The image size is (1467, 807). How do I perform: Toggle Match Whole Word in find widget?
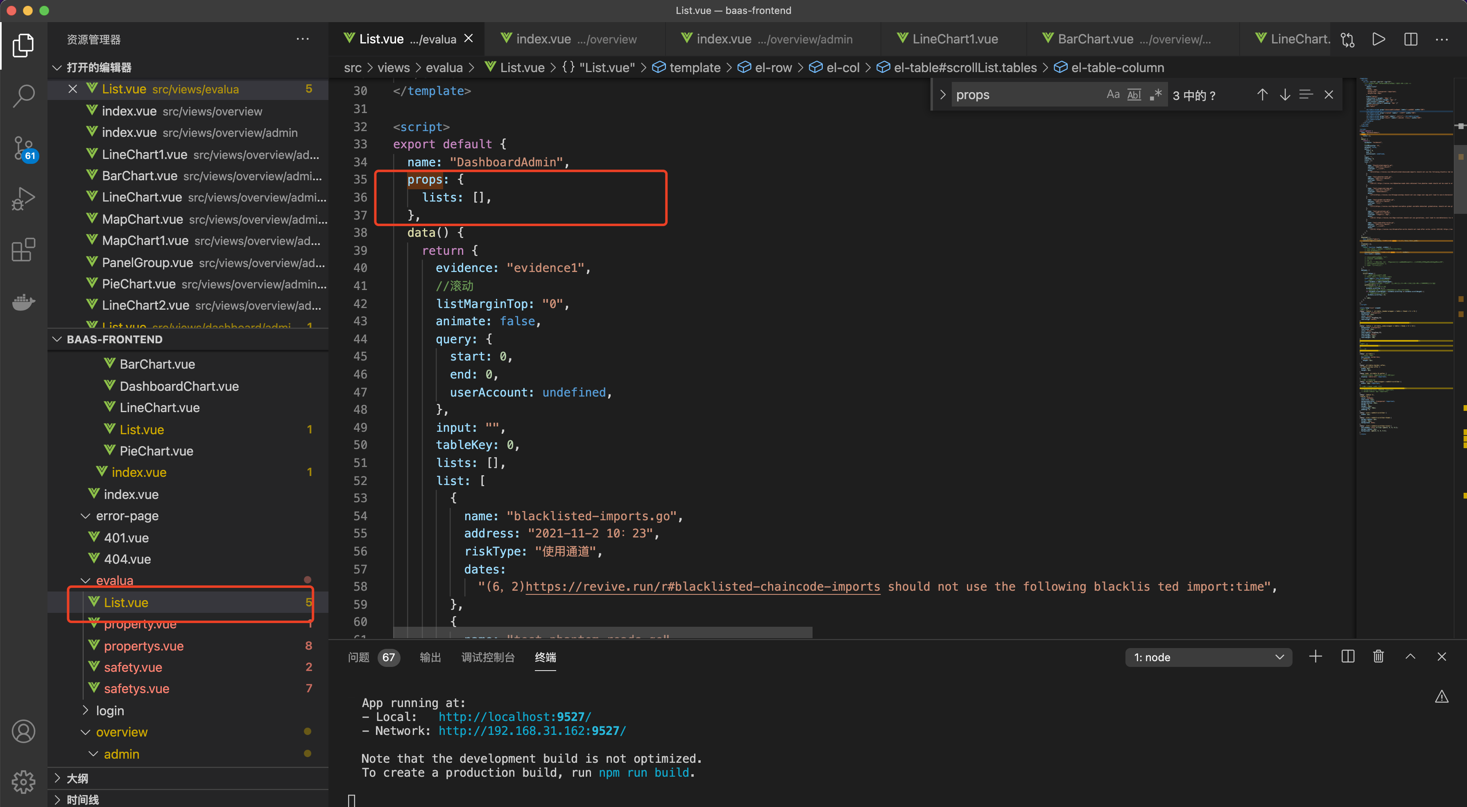tap(1134, 95)
